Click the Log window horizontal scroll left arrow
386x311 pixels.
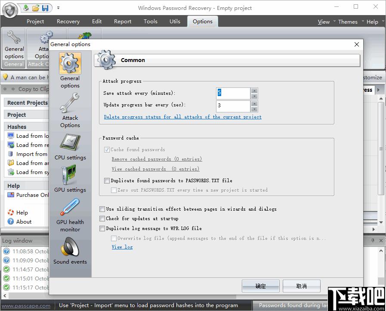5,295
